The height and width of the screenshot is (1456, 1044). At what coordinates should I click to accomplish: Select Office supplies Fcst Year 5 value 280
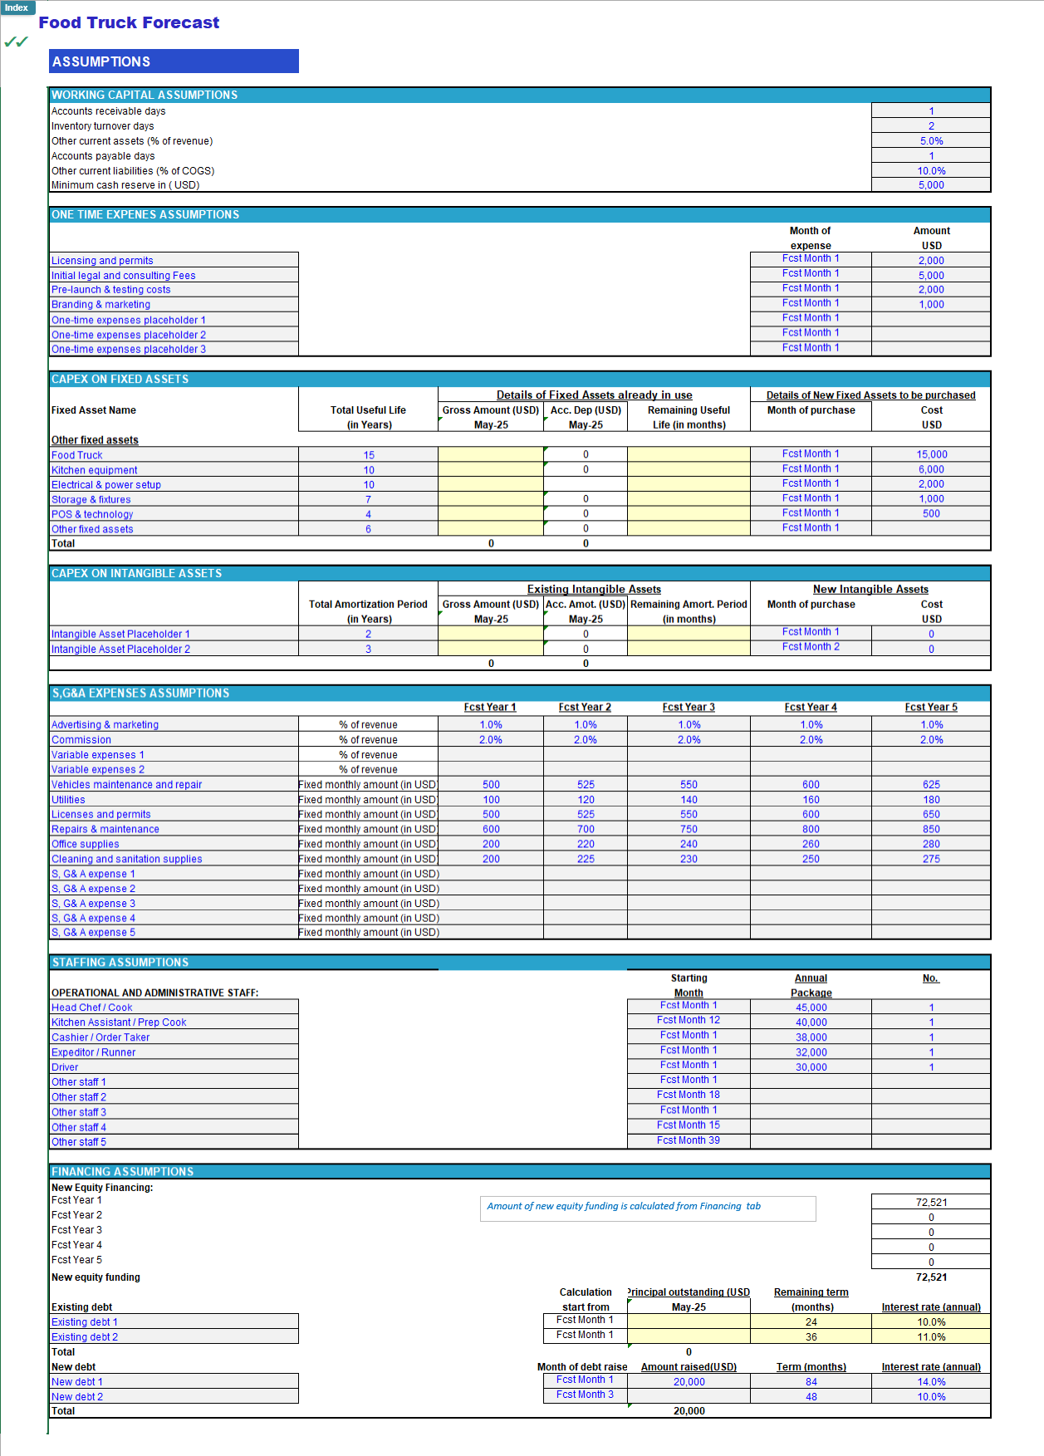pos(931,845)
